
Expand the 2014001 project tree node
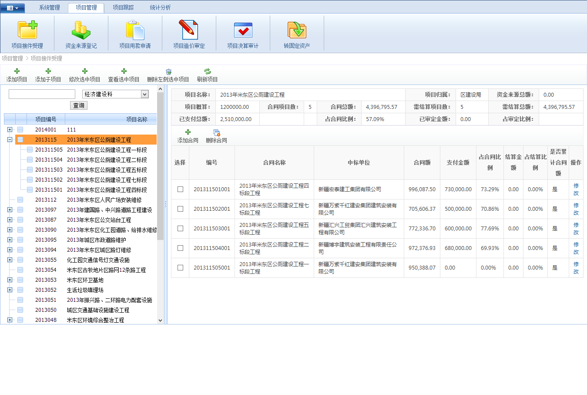[x=10, y=130]
